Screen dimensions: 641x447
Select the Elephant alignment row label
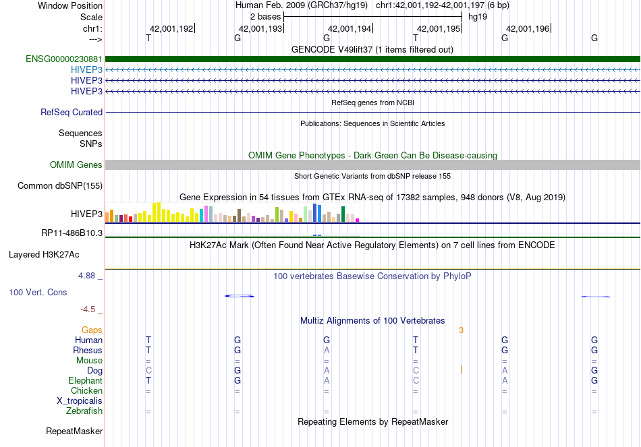85,380
